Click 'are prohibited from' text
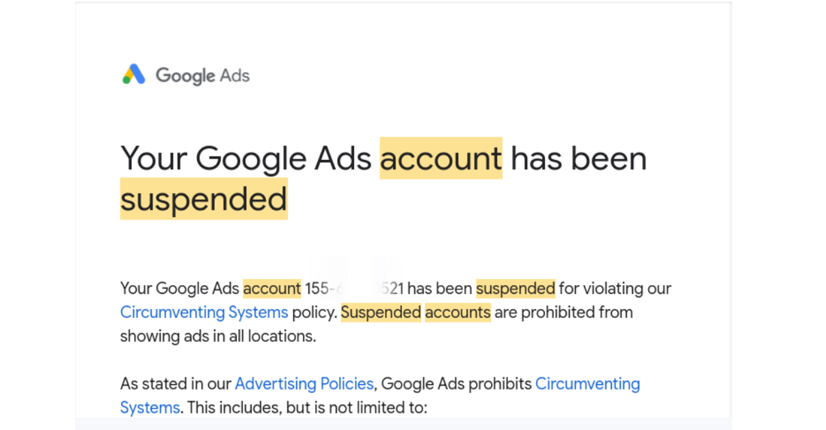Image resolution: width=826 pixels, height=430 pixels. point(564,312)
